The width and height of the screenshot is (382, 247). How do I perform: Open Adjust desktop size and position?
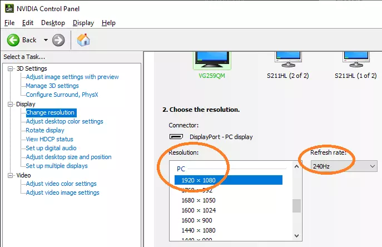[x=68, y=157]
